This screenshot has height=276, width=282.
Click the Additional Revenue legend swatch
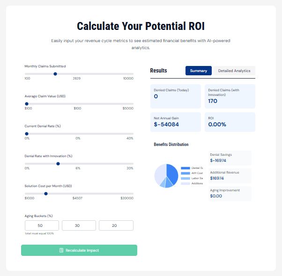[185, 183]
